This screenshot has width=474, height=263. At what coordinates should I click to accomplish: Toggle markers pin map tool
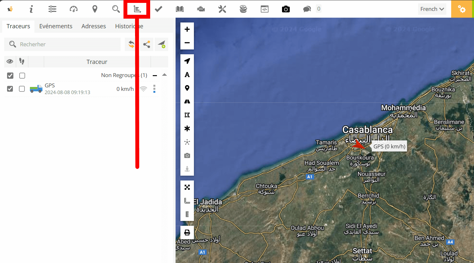point(187,88)
